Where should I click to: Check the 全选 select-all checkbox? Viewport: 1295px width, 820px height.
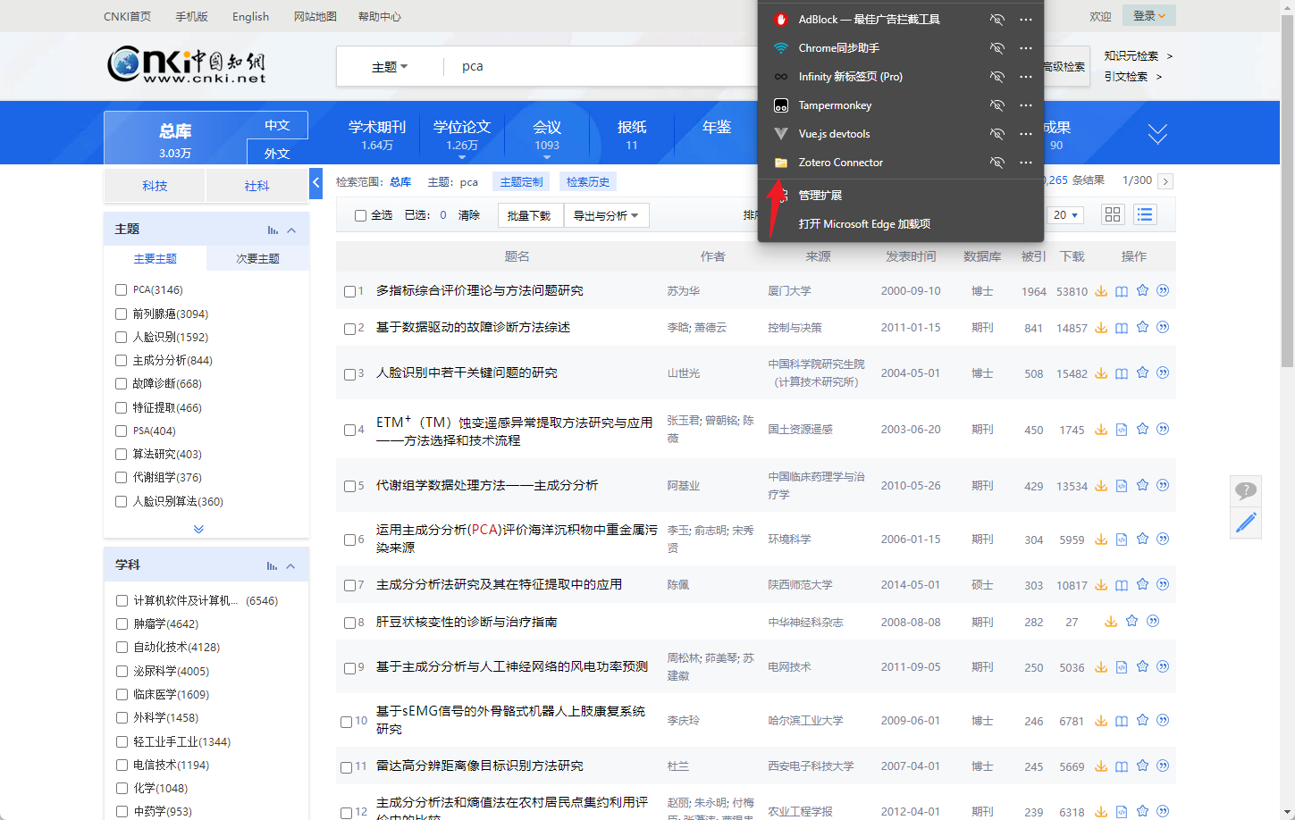[x=360, y=215]
